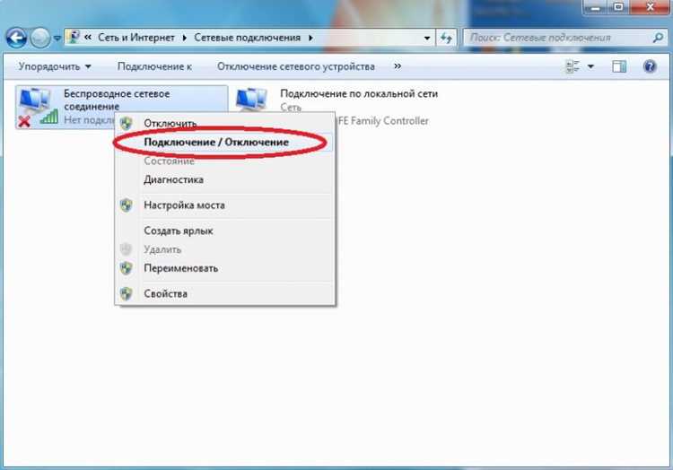Click the change view icon
673x470 pixels.
(572, 66)
